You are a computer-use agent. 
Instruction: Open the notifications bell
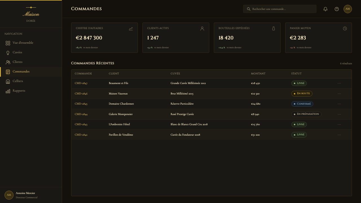click(325, 9)
